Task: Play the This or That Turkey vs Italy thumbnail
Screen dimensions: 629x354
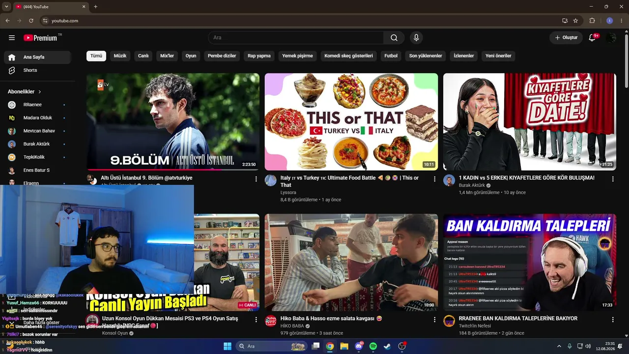Action: click(x=351, y=122)
